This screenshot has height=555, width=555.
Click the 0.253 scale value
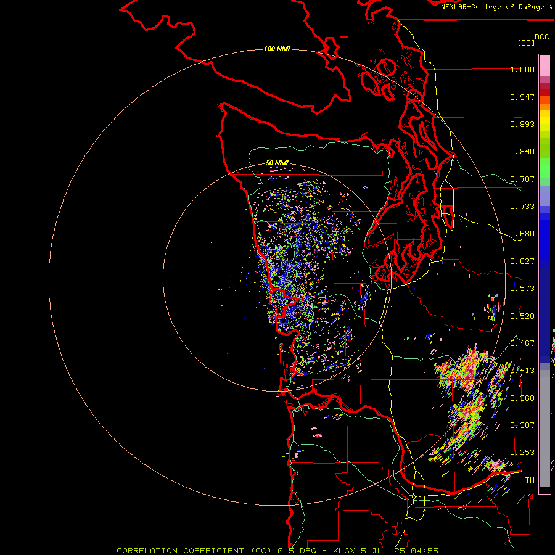pos(522,453)
